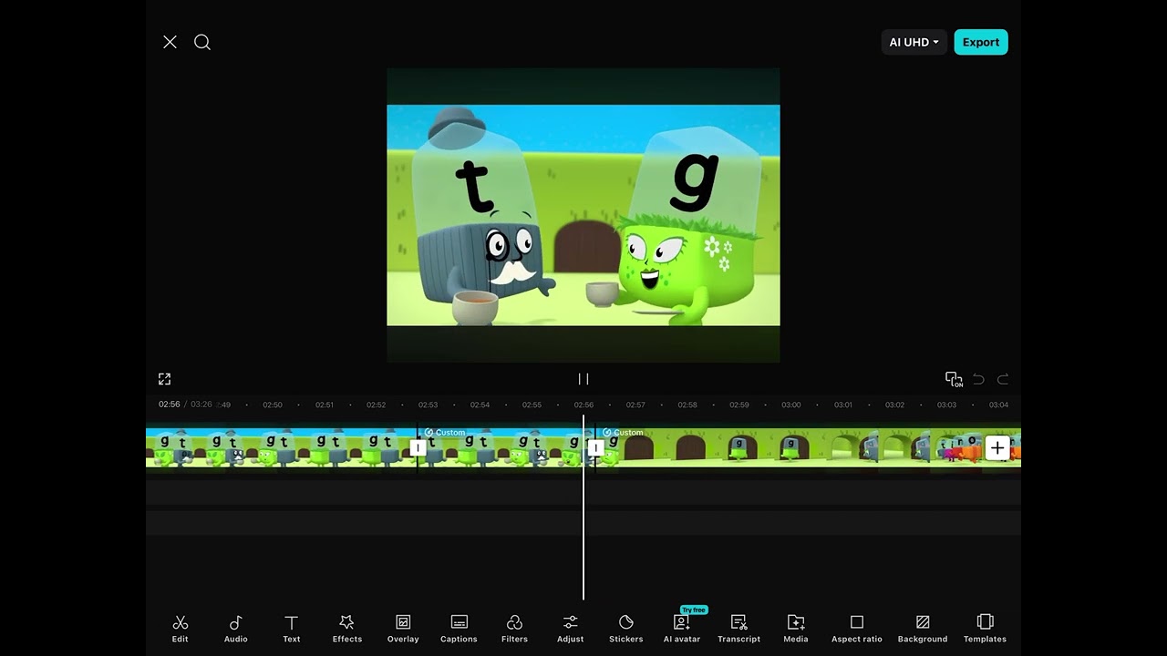Viewport: 1167px width, 656px height.
Task: Open the Overlay tool
Action: [x=403, y=628]
